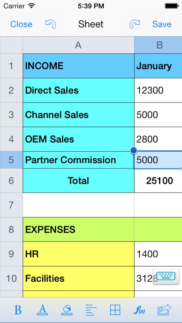The height and width of the screenshot is (323, 182).
Task: Select the EXPENSES header cell
Action: (79, 229)
